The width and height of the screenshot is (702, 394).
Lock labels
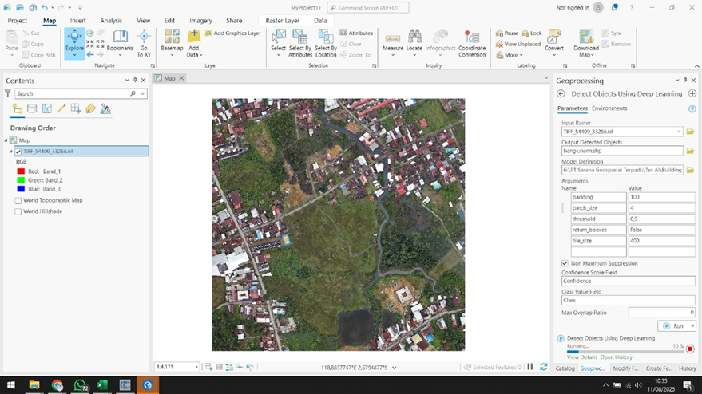pos(532,33)
